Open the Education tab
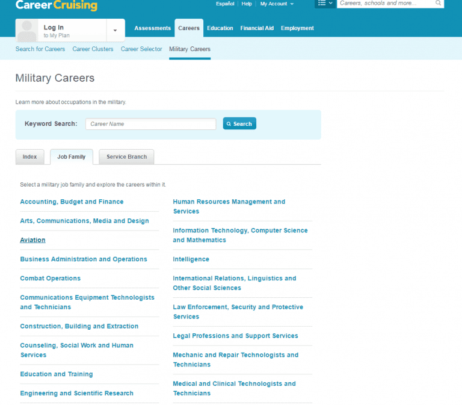Image resolution: width=462 pixels, height=405 pixels. point(220,28)
